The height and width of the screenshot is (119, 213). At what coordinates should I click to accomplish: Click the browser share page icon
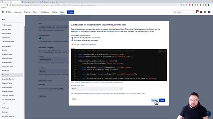(x=184, y=5)
